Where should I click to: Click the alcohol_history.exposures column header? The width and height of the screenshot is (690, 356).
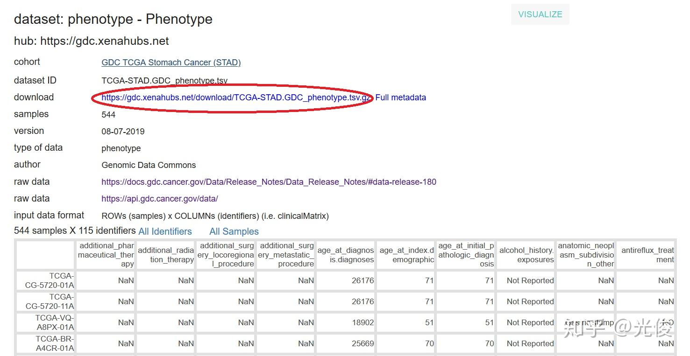(x=526, y=255)
